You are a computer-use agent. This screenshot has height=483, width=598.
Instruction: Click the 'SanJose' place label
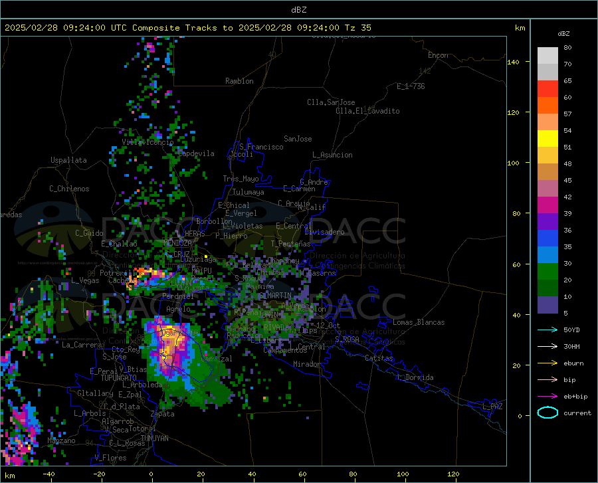[x=298, y=139]
